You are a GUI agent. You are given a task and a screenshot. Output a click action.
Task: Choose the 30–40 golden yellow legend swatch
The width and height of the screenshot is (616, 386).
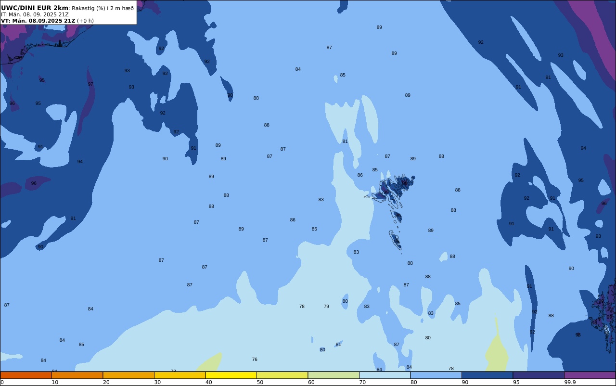(x=180, y=375)
